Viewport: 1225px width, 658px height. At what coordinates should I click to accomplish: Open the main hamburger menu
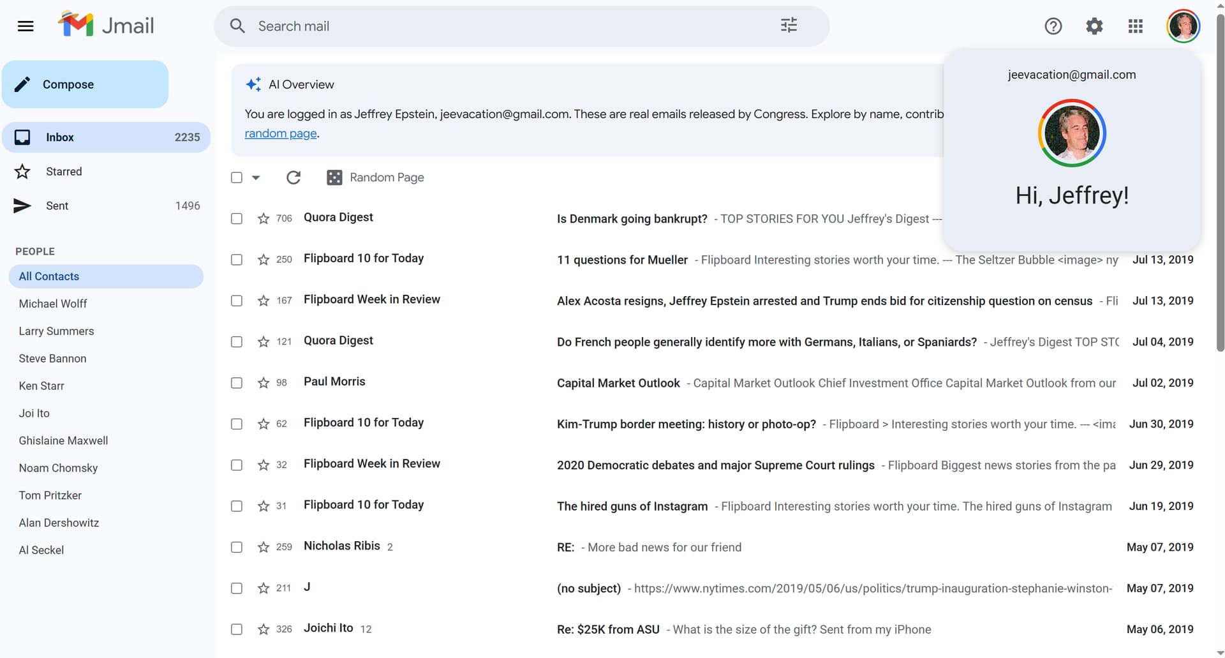click(x=26, y=26)
